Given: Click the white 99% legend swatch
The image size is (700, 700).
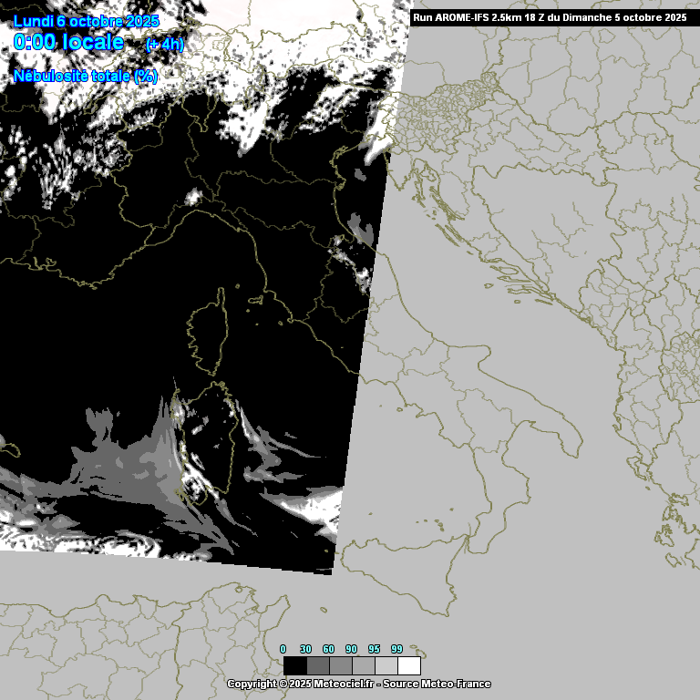Looking at the screenshot, I should click(x=409, y=665).
